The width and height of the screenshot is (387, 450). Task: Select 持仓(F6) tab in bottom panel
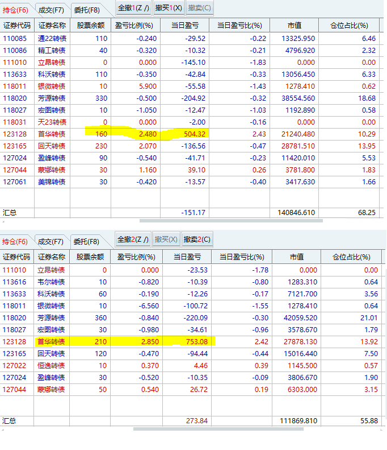click(x=15, y=241)
